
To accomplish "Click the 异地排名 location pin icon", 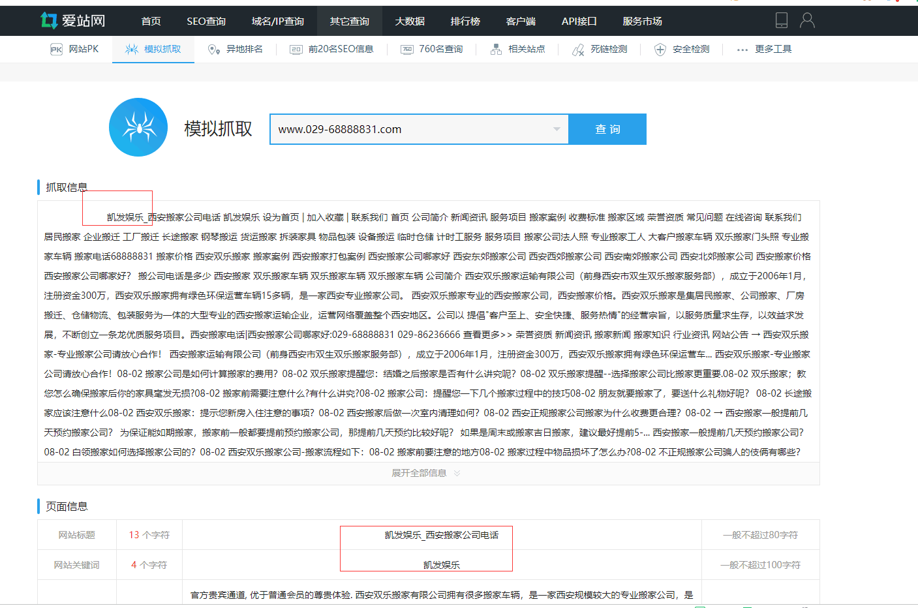I will tap(213, 50).
